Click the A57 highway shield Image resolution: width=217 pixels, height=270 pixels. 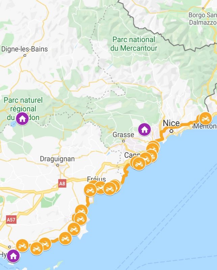[11, 220]
